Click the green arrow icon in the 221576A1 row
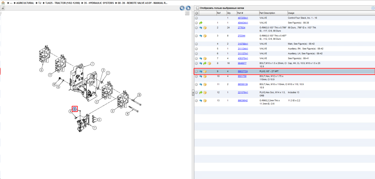The height and width of the screenshot is (179, 375). (x=201, y=92)
